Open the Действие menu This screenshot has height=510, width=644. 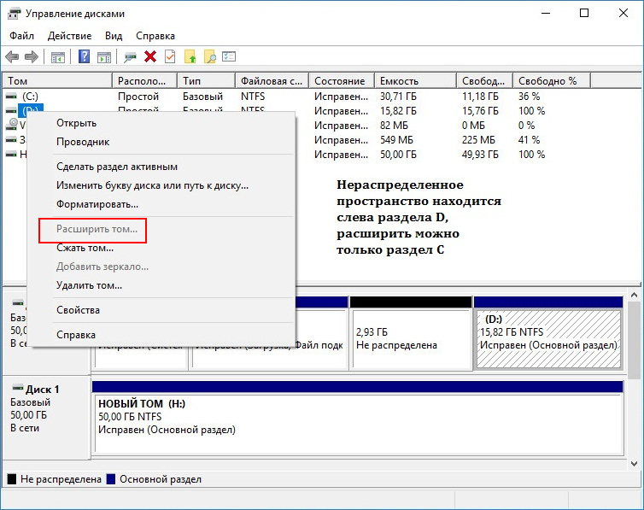[69, 36]
